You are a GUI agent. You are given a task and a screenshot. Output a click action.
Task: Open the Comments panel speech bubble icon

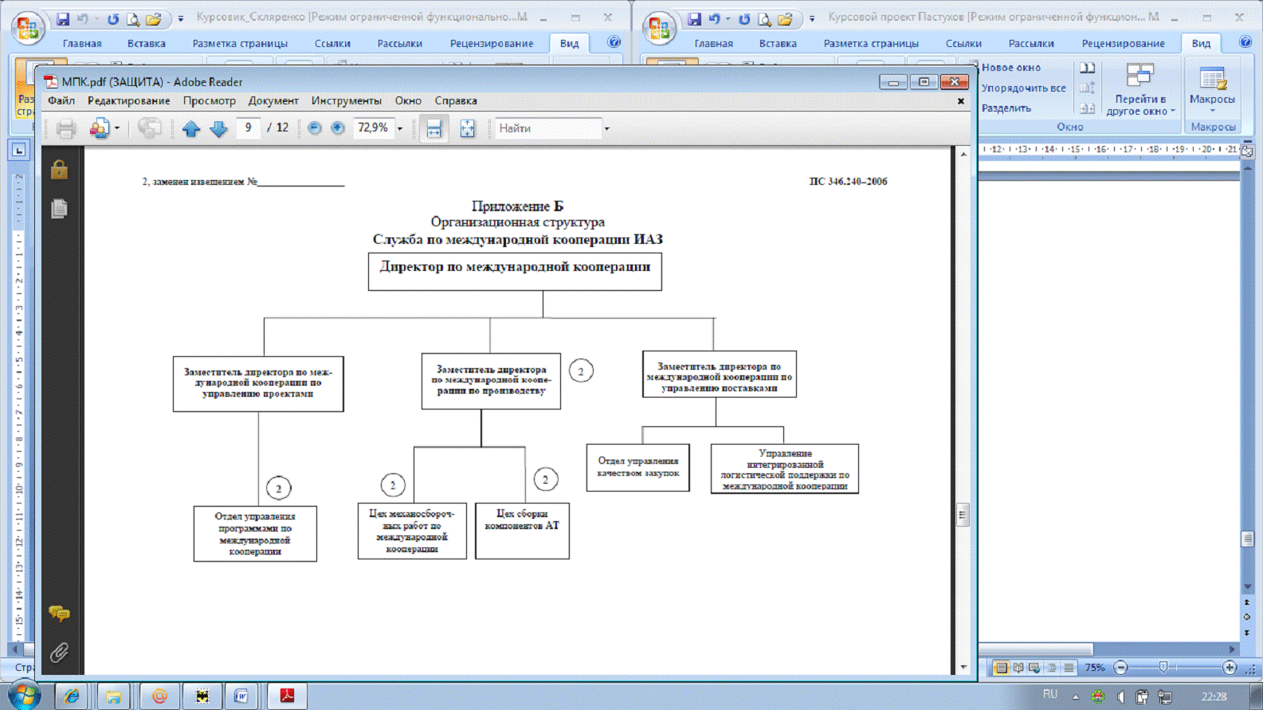coord(59,613)
